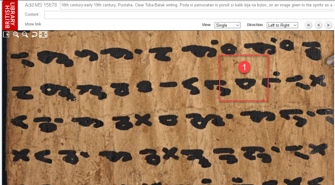This screenshot has width=335, height=185.
Task: Go to the next page arrow
Action: (x=328, y=25)
